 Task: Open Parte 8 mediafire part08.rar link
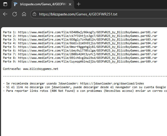[88, 58]
